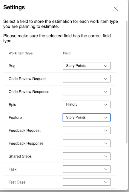This screenshot has height=192, width=129.
Task: Open the Feature field Story Points dropdown
Action: (x=87, y=117)
